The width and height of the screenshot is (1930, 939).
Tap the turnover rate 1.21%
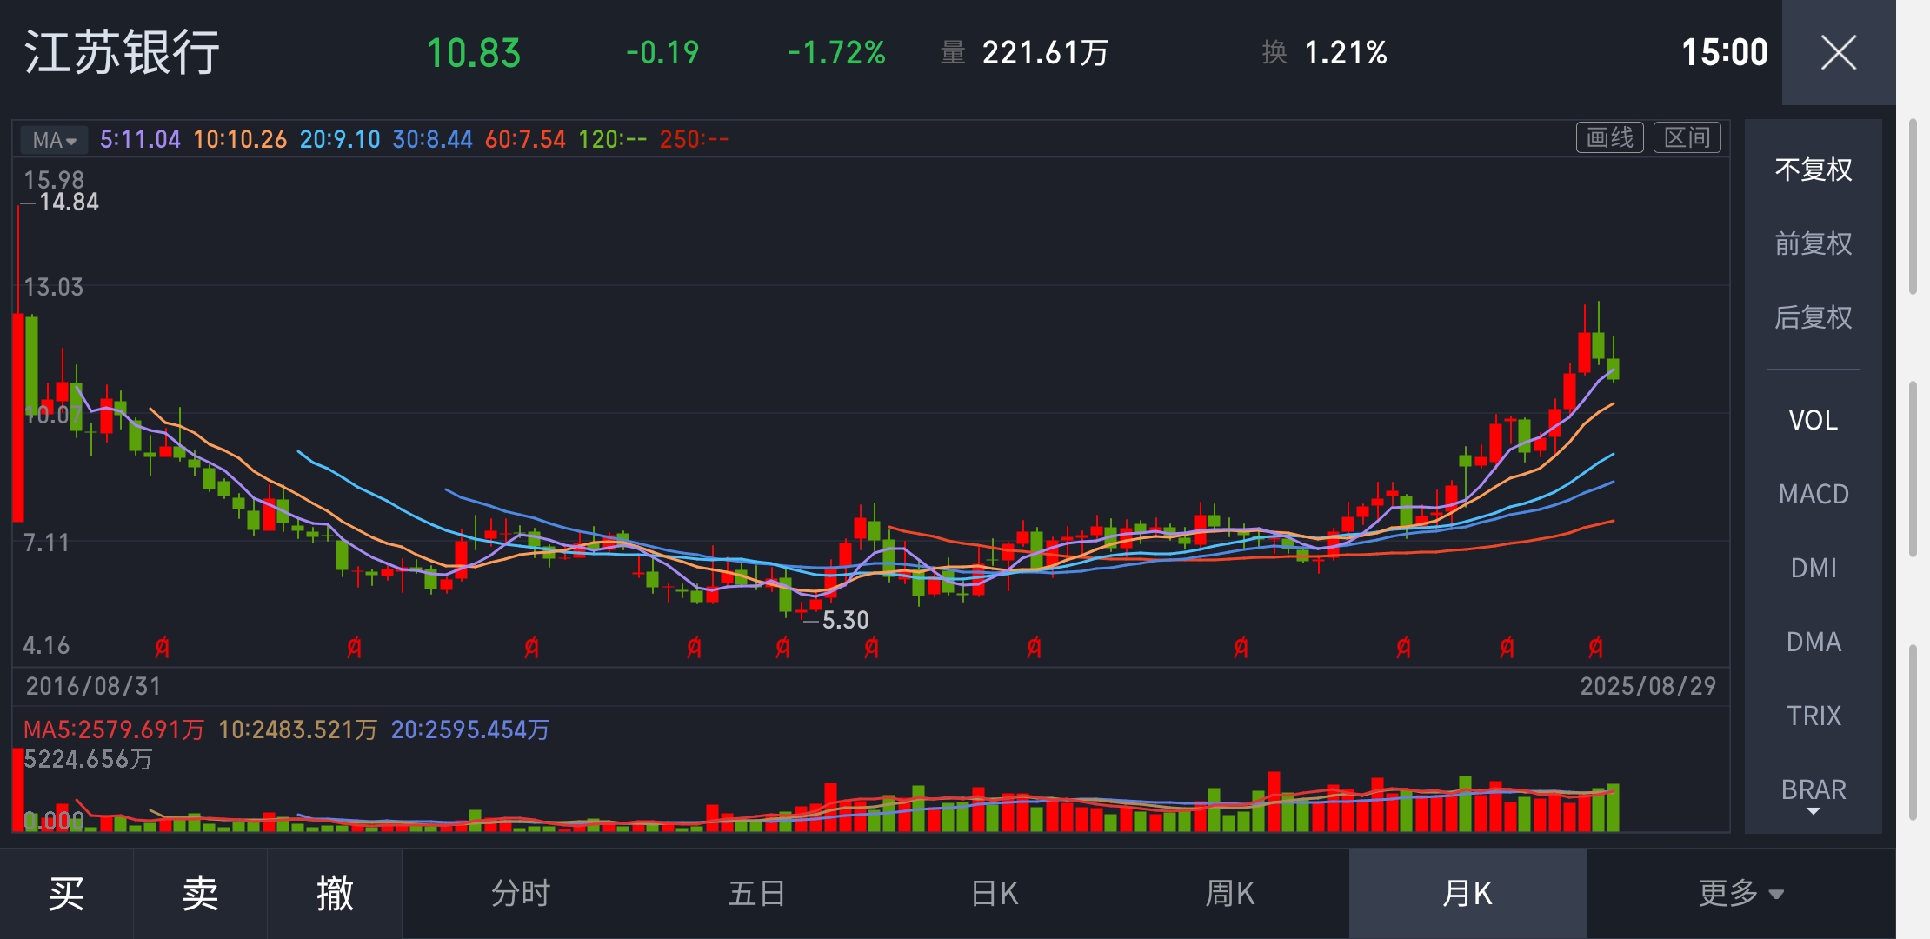[x=1346, y=53]
